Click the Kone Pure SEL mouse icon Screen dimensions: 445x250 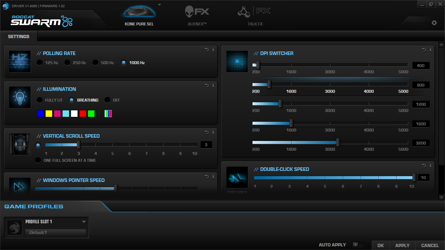139,11
